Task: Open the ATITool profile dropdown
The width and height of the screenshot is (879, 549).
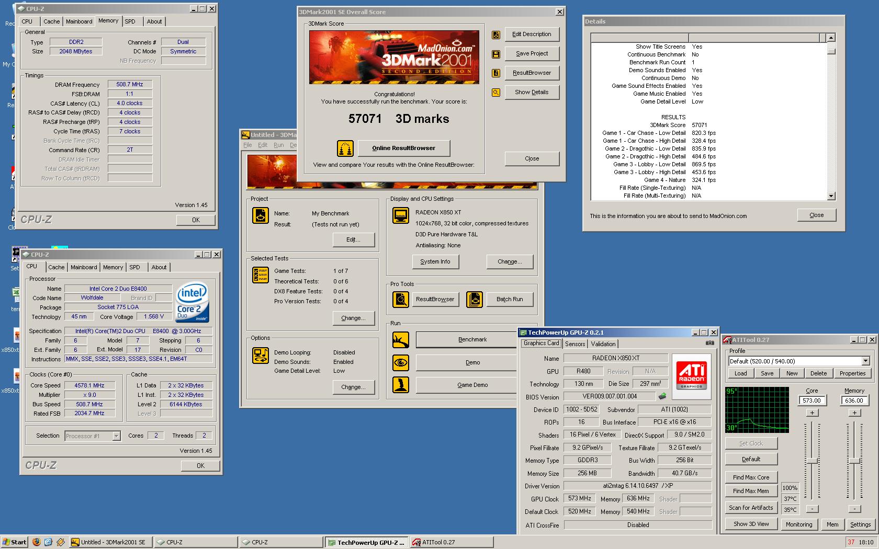Action: coord(865,361)
